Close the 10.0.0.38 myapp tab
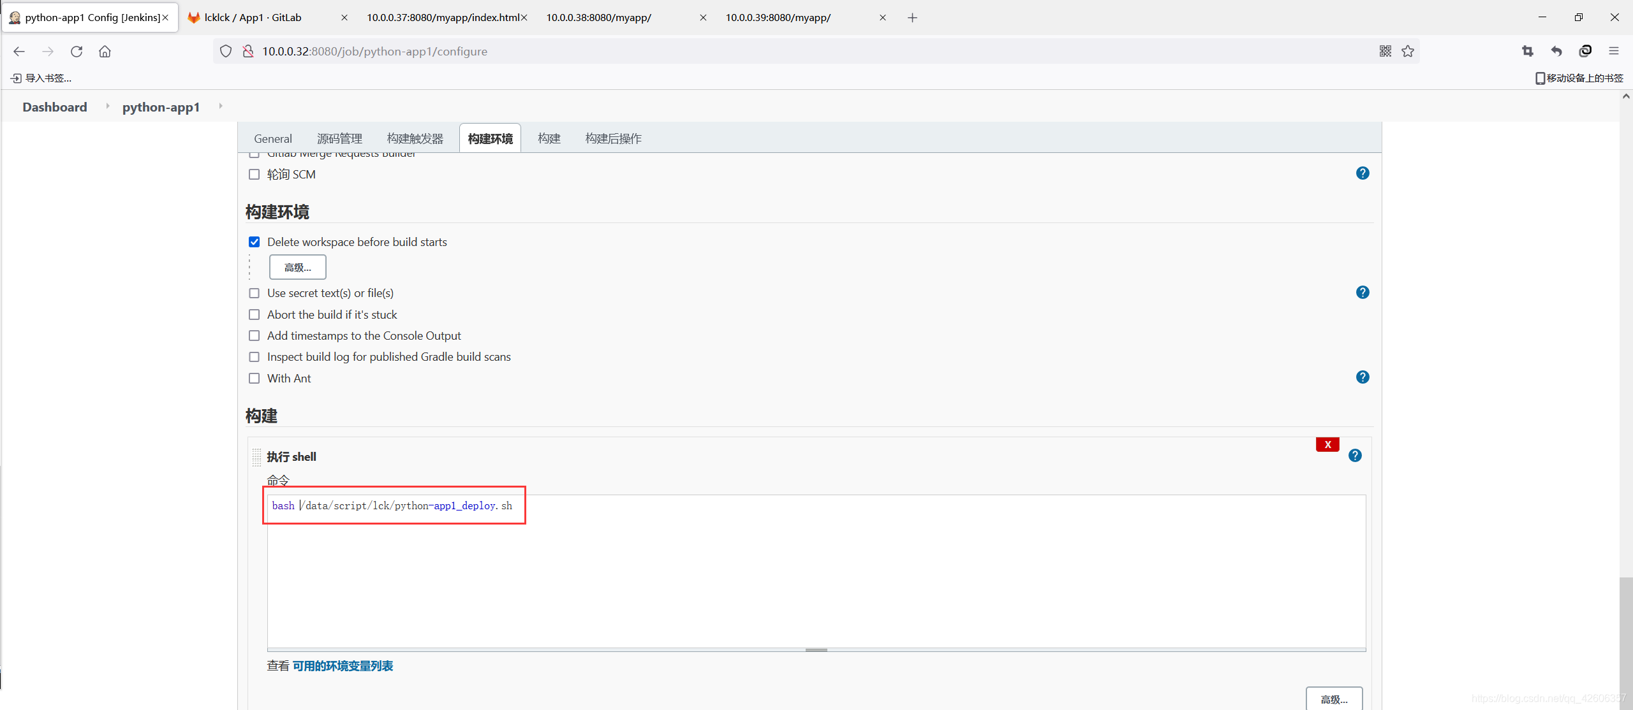 pyautogui.click(x=703, y=18)
